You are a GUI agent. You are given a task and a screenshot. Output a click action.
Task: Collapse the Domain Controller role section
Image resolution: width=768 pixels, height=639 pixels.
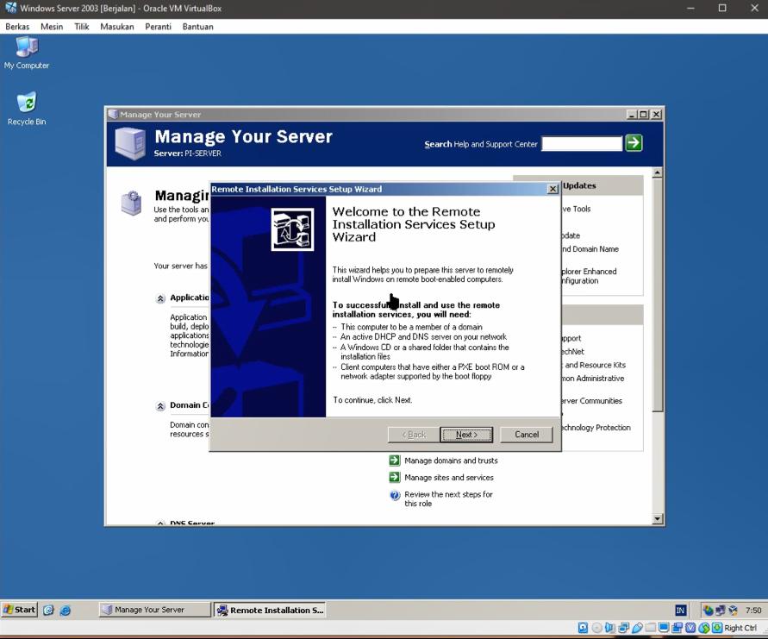pos(160,406)
